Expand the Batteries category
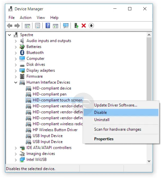The width and height of the screenshot is (166, 180). coord(16,47)
